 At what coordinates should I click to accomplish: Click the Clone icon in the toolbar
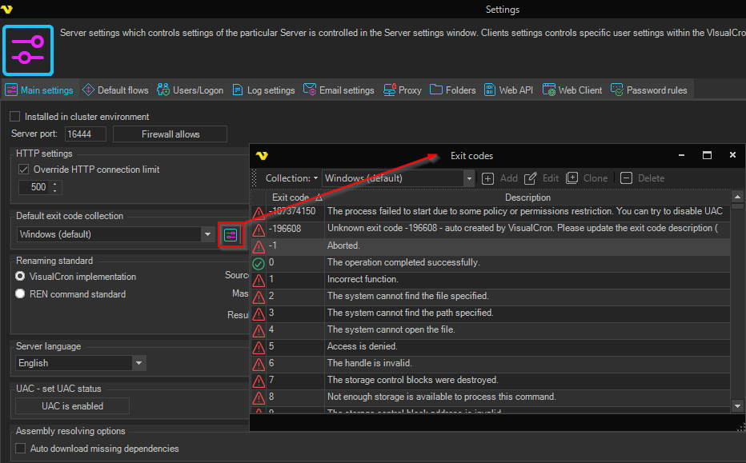[x=572, y=178]
